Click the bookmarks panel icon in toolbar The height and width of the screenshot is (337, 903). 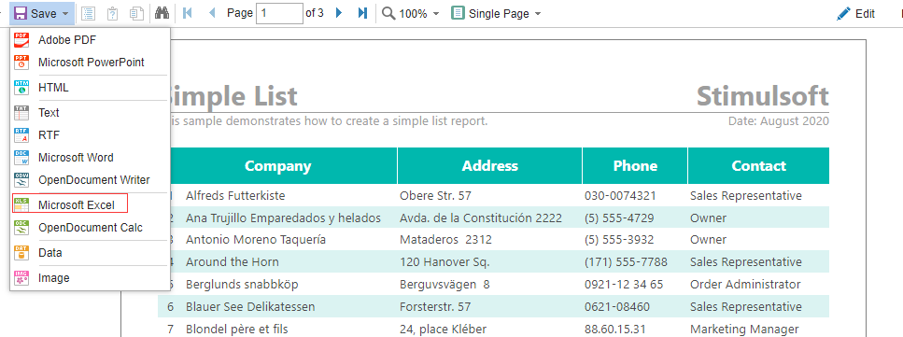[88, 13]
